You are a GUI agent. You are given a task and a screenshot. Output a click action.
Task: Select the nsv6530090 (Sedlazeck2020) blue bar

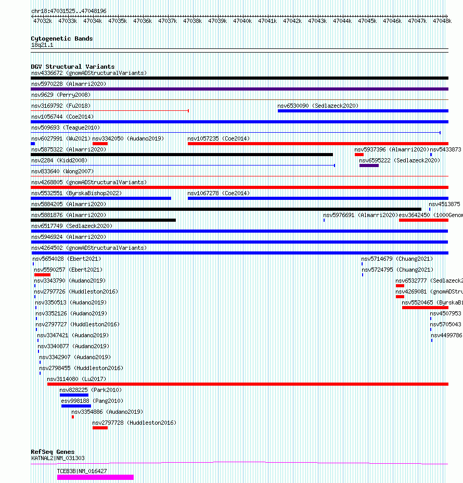363,111
